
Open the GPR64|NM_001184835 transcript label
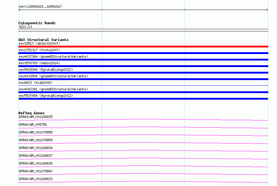point(35,117)
